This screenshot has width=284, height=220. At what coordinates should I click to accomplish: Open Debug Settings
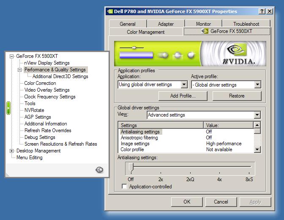coord(40,137)
